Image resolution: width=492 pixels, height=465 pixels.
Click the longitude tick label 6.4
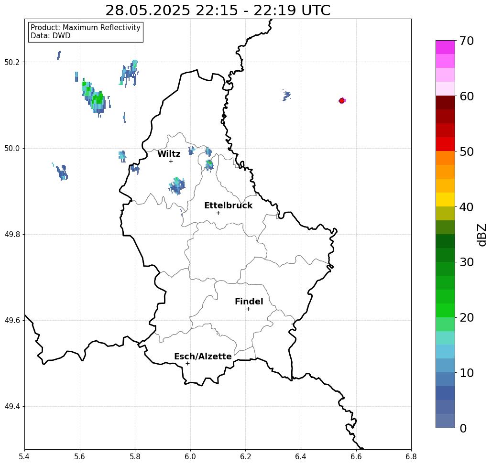tap(301, 456)
